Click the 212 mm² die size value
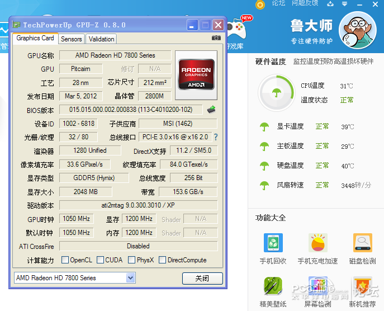This screenshot has width=384, height=311. pyautogui.click(x=155, y=83)
